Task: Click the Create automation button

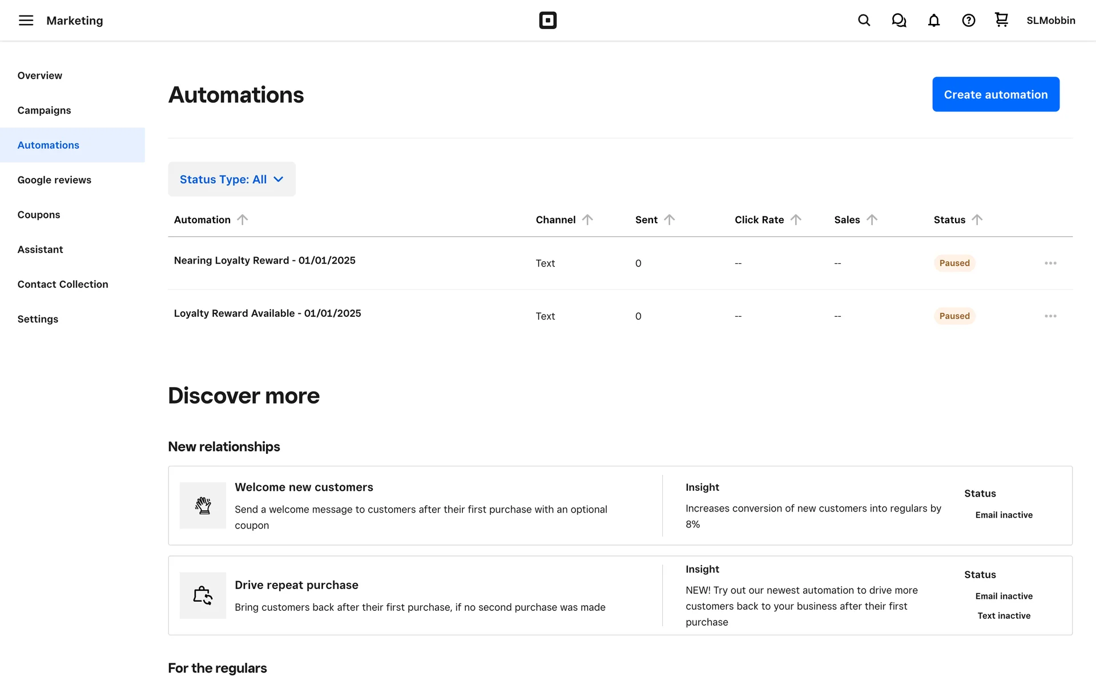Action: (x=996, y=94)
